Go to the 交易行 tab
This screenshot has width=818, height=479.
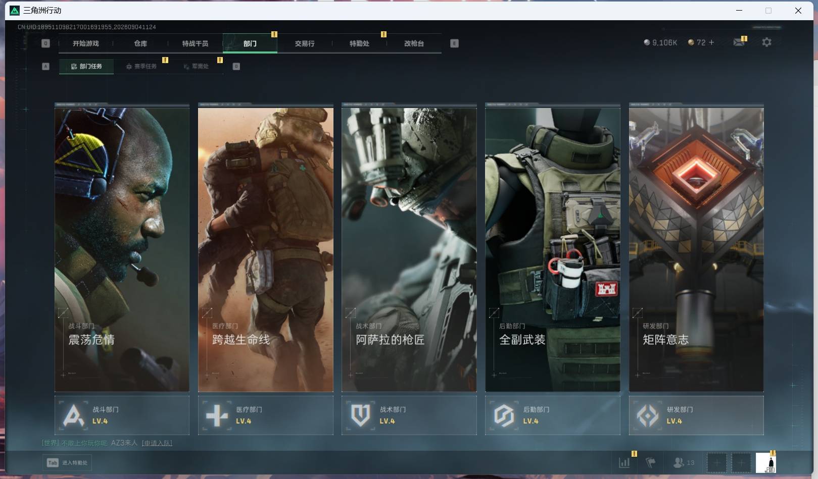click(305, 43)
